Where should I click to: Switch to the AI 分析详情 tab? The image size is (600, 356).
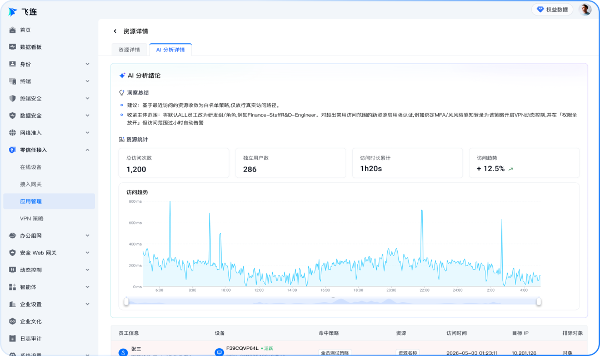[x=171, y=50]
